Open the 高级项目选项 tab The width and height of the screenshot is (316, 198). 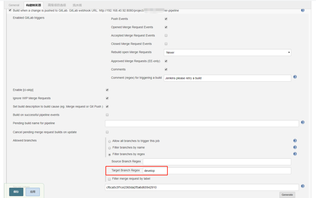click(57, 5)
